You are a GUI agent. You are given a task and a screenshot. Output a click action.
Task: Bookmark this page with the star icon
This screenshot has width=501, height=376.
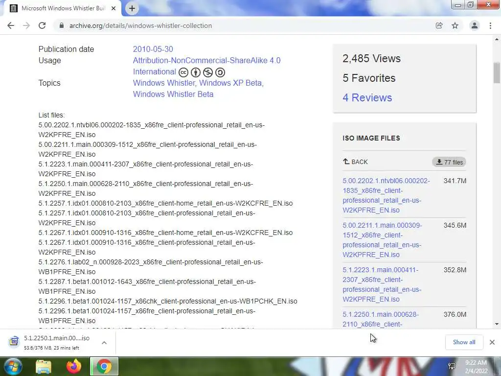455,25
